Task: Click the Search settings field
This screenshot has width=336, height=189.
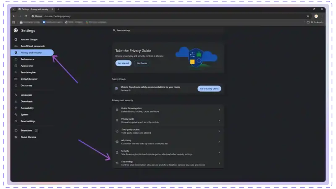Action: click(168, 30)
